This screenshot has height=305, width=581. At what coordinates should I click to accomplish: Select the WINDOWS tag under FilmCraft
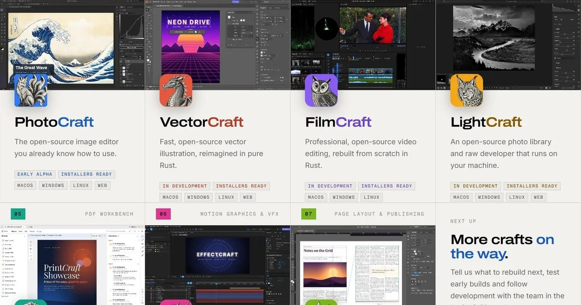click(344, 197)
